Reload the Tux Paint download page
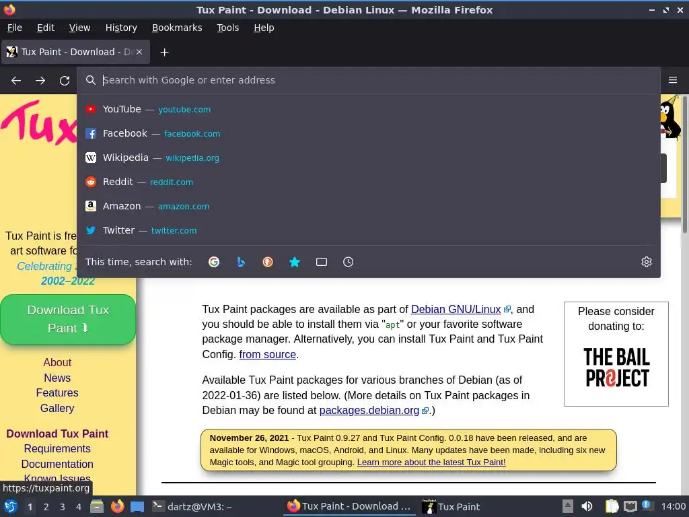 65,81
